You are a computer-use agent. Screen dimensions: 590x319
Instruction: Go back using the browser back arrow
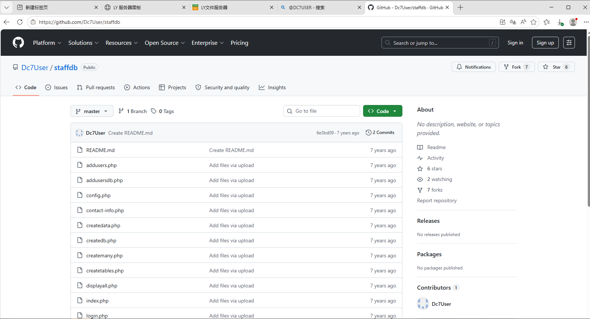click(x=7, y=22)
